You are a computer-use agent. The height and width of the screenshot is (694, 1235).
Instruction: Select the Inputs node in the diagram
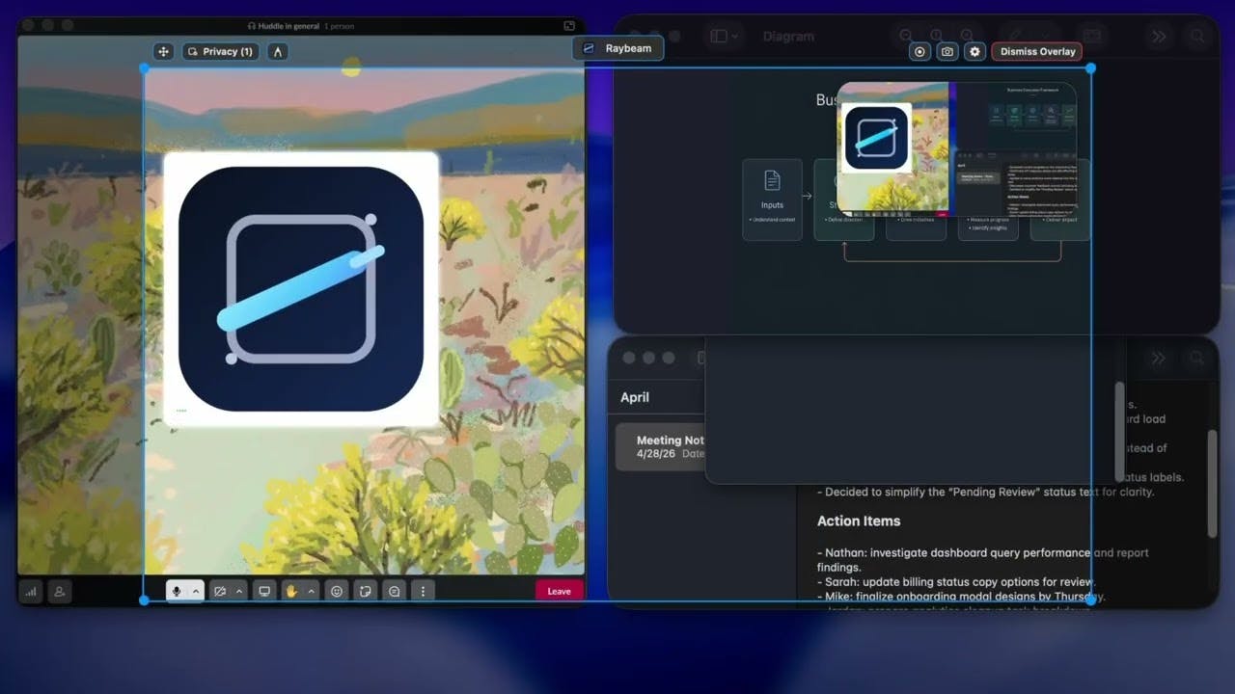772,200
